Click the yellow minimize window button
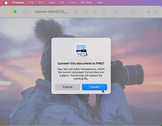This screenshot has height=126, width=162. click(x=11, y=12)
